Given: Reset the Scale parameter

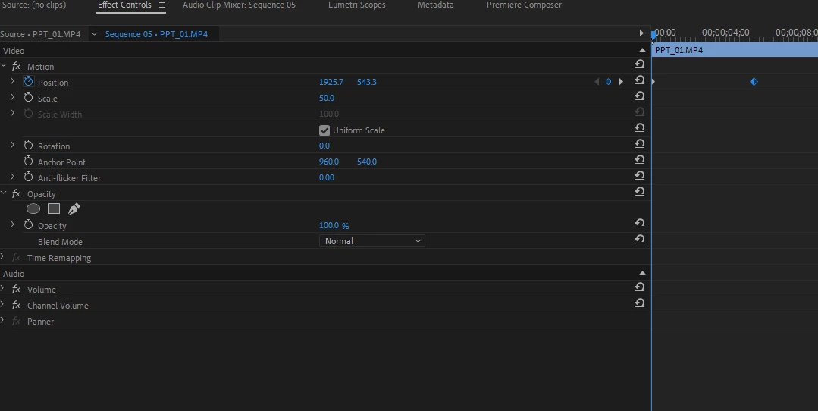Looking at the screenshot, I should pyautogui.click(x=640, y=96).
